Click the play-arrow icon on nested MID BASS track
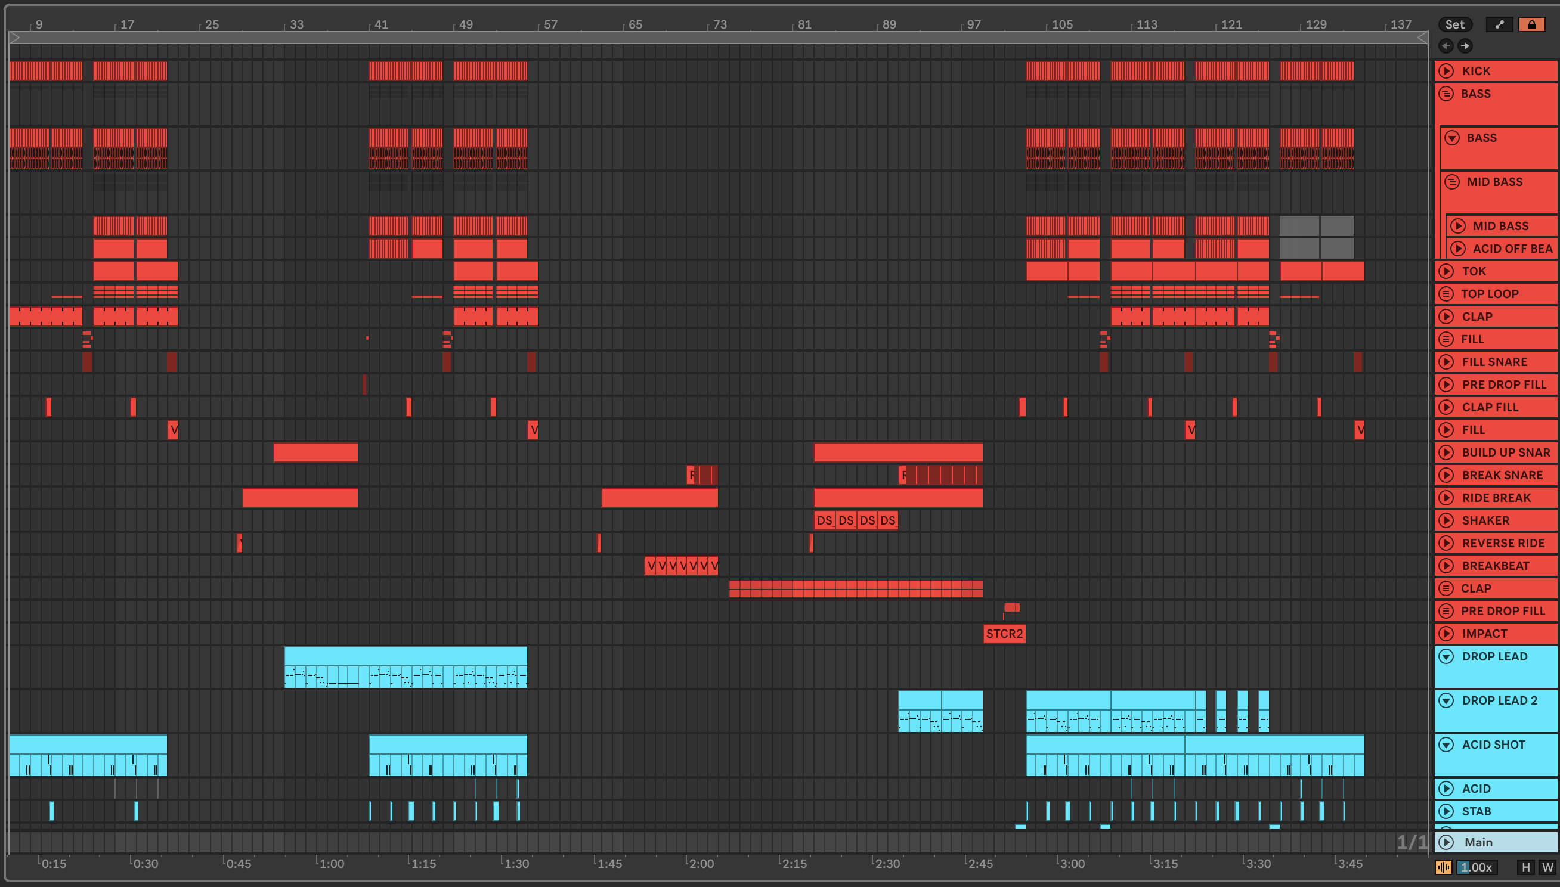 [x=1457, y=226]
